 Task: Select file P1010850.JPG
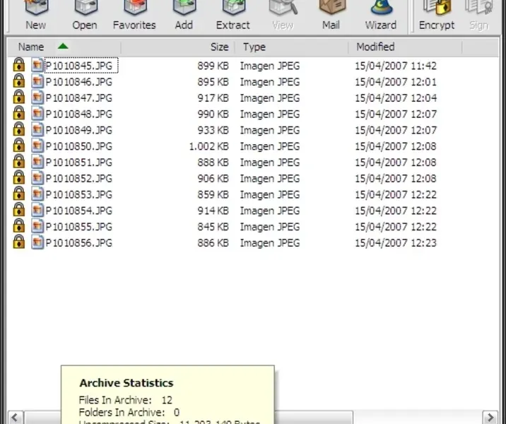pos(79,146)
